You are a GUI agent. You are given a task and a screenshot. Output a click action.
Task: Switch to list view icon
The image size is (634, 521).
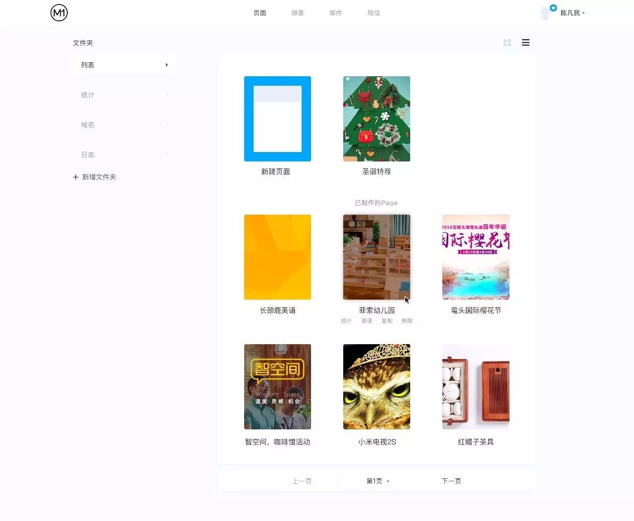(526, 43)
